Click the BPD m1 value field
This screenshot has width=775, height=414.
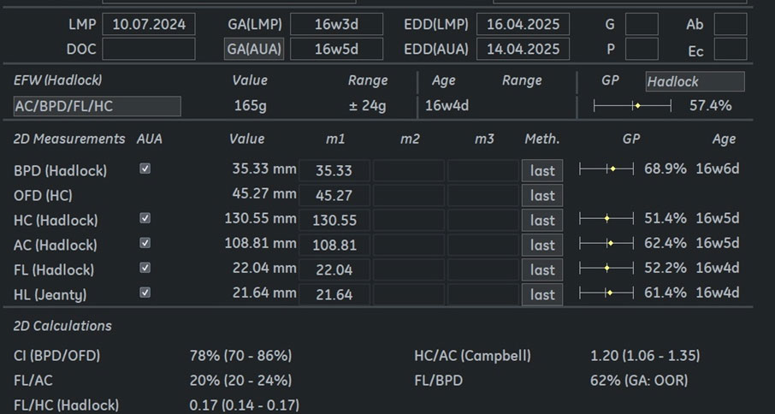click(x=334, y=170)
